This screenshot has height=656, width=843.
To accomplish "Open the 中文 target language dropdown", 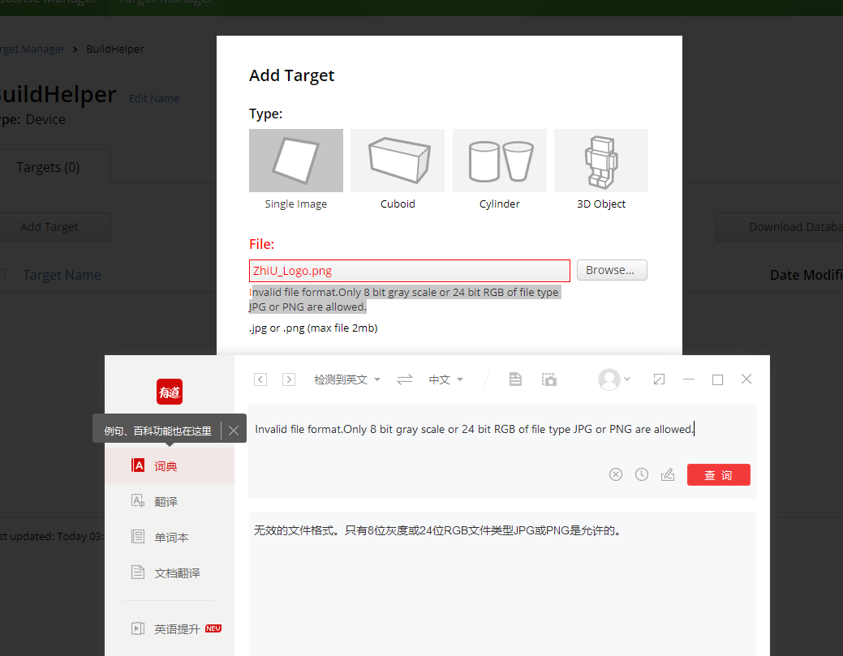I will tap(445, 379).
